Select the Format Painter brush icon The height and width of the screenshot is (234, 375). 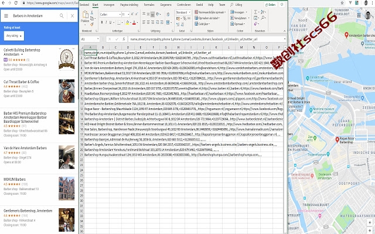click(x=92, y=24)
